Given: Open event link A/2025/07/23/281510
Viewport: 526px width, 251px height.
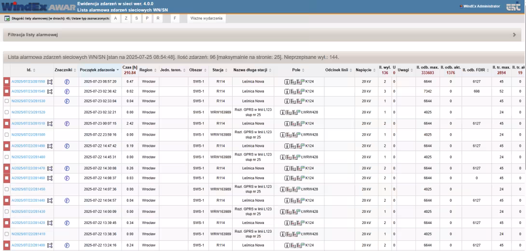Looking at the screenshot, I should point(28,123).
